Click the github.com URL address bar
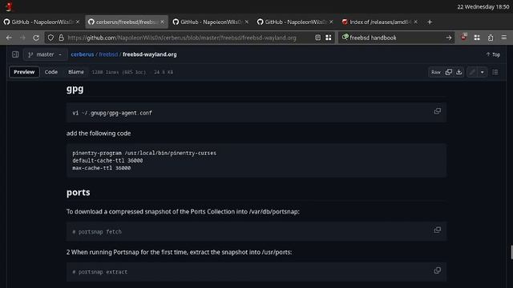The height and width of the screenshot is (288, 513). (x=182, y=38)
